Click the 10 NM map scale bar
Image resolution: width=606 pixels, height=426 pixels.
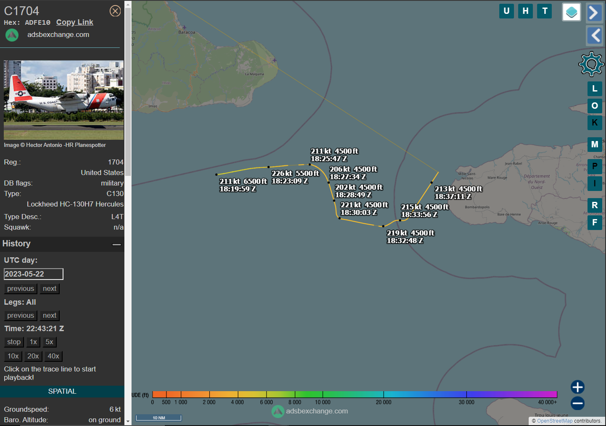(158, 418)
